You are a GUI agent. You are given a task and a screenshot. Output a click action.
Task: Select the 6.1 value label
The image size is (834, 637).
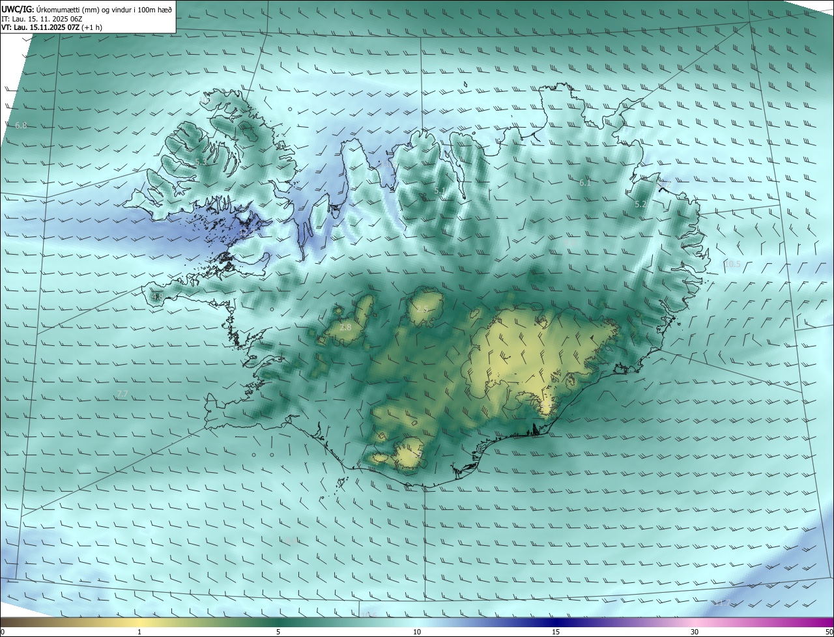coord(585,183)
